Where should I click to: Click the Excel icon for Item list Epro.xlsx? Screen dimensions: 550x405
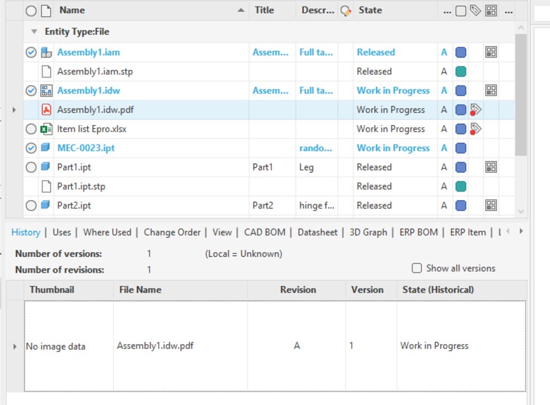click(45, 129)
